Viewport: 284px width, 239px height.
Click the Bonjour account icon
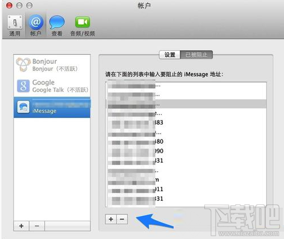(x=23, y=65)
